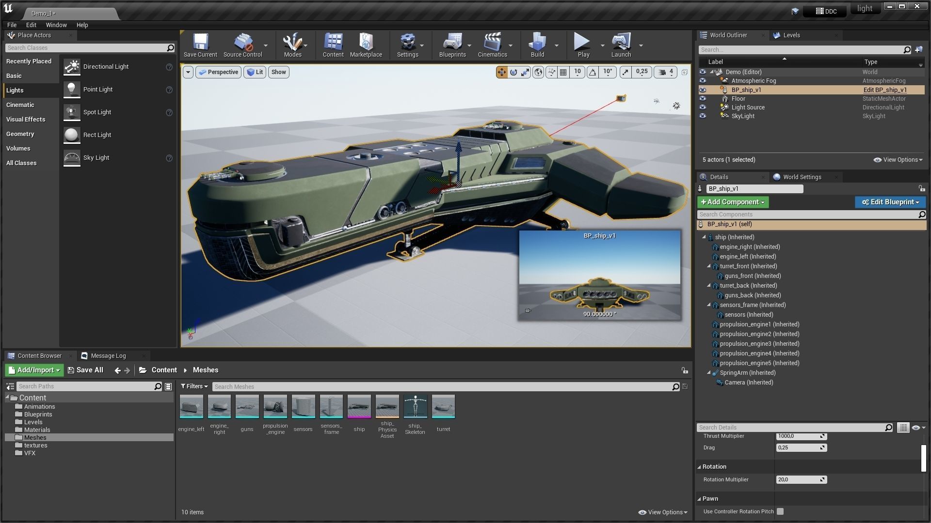Toggle the sources panel in Content Browser

tap(10, 386)
